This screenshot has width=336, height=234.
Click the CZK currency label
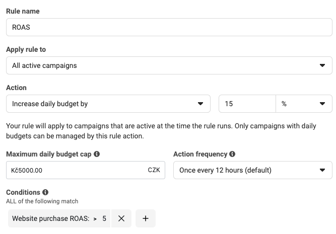tap(154, 170)
